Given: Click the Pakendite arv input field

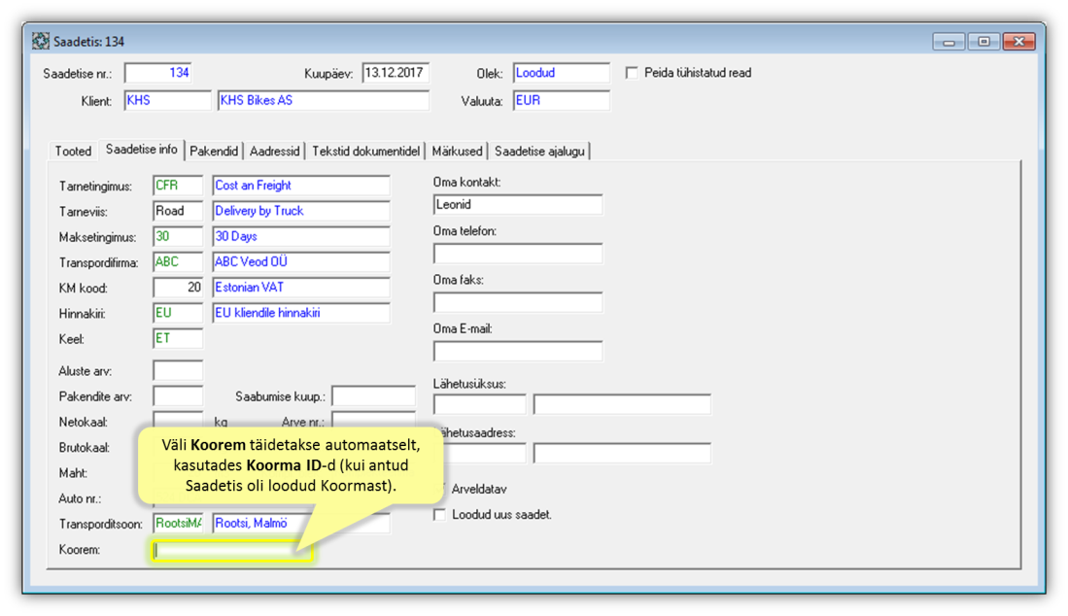Looking at the screenshot, I should coord(178,396).
